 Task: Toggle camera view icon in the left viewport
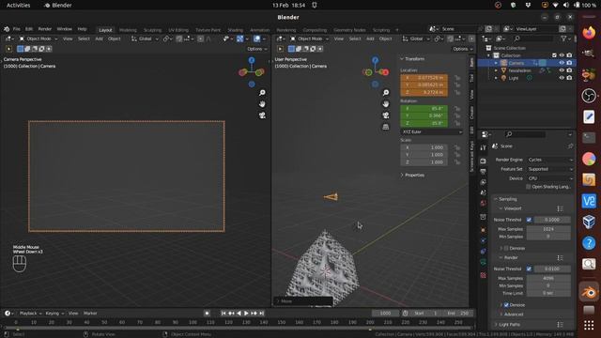coord(262,115)
